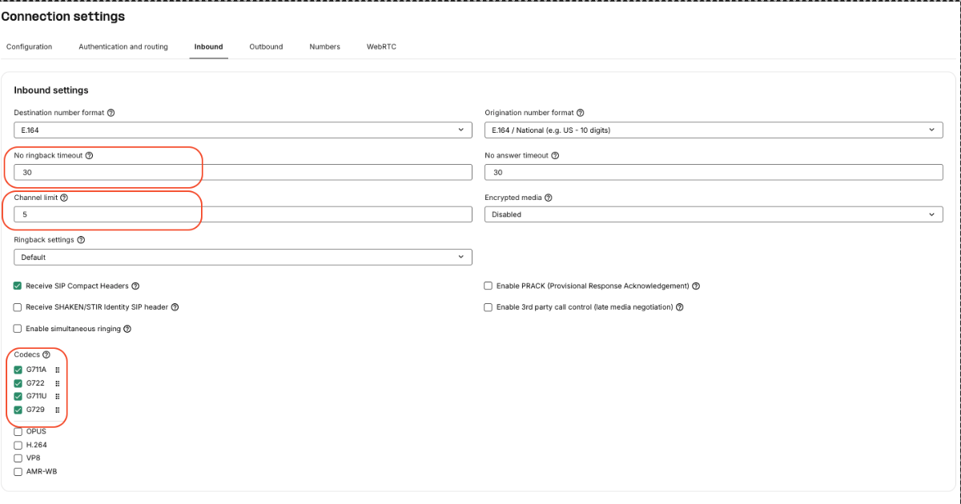Click help icon beside Destination number format
The image size is (961, 504).
point(111,113)
